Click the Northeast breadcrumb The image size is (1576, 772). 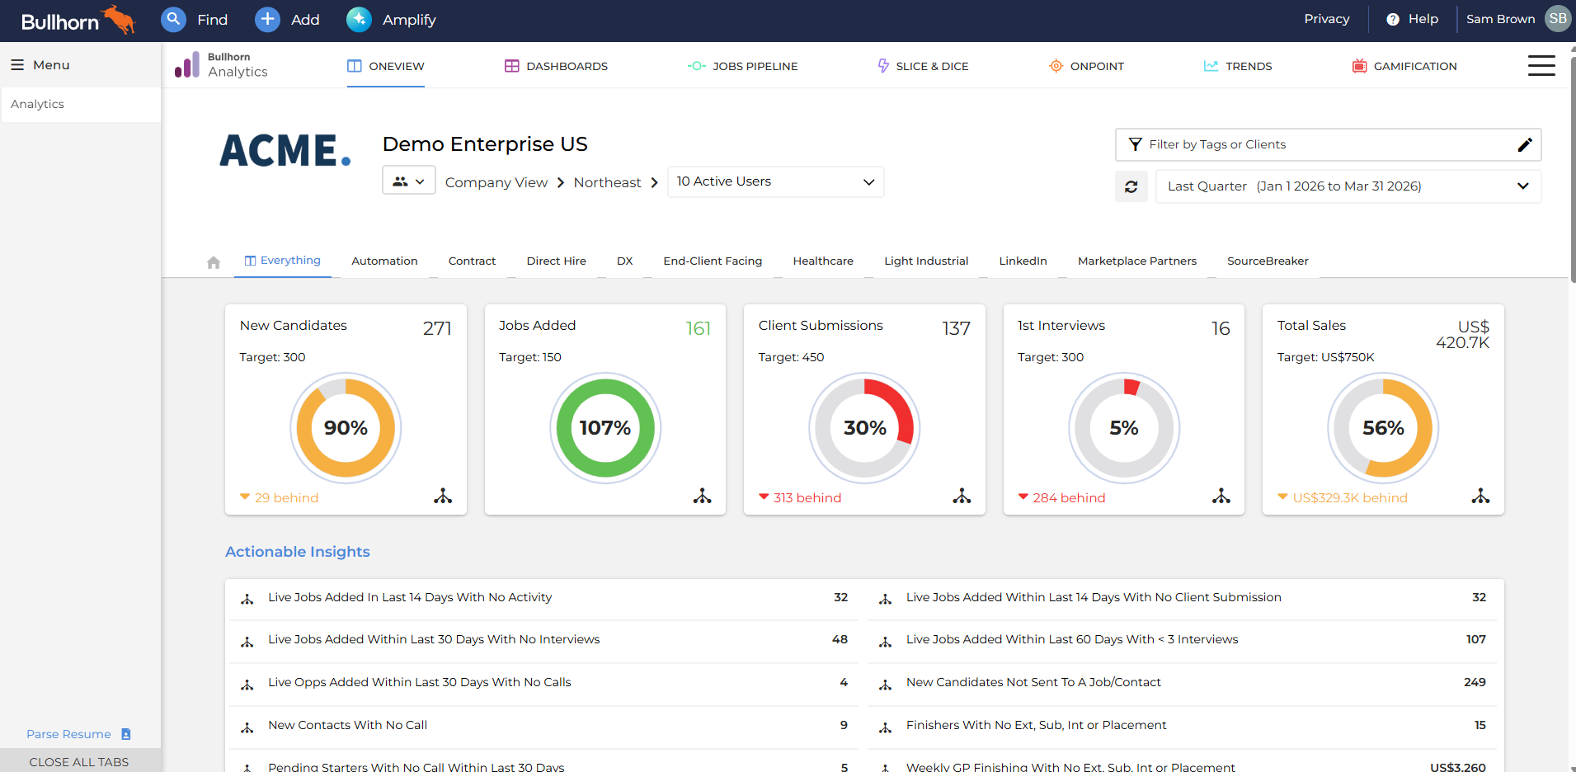pos(607,182)
